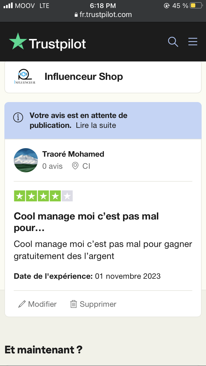
Task: Tap the location pin icon next to CI
Action: (75, 166)
